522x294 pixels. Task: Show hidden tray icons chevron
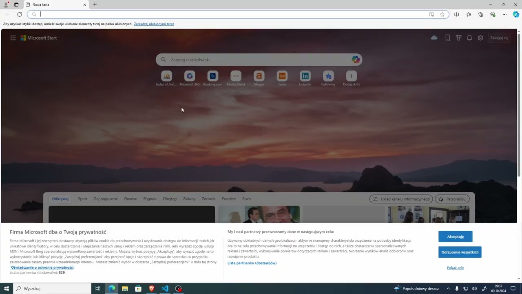click(x=448, y=289)
